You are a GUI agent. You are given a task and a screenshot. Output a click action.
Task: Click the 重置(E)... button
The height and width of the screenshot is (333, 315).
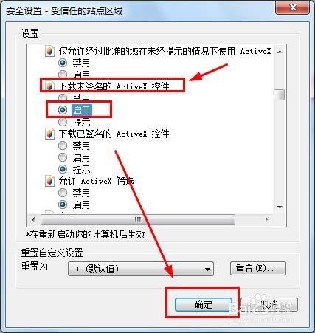pyautogui.click(x=258, y=268)
